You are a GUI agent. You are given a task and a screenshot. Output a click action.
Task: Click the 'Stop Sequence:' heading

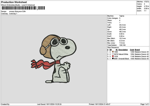tap(113, 47)
